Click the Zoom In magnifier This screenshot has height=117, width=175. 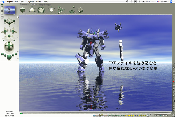coord(174,106)
